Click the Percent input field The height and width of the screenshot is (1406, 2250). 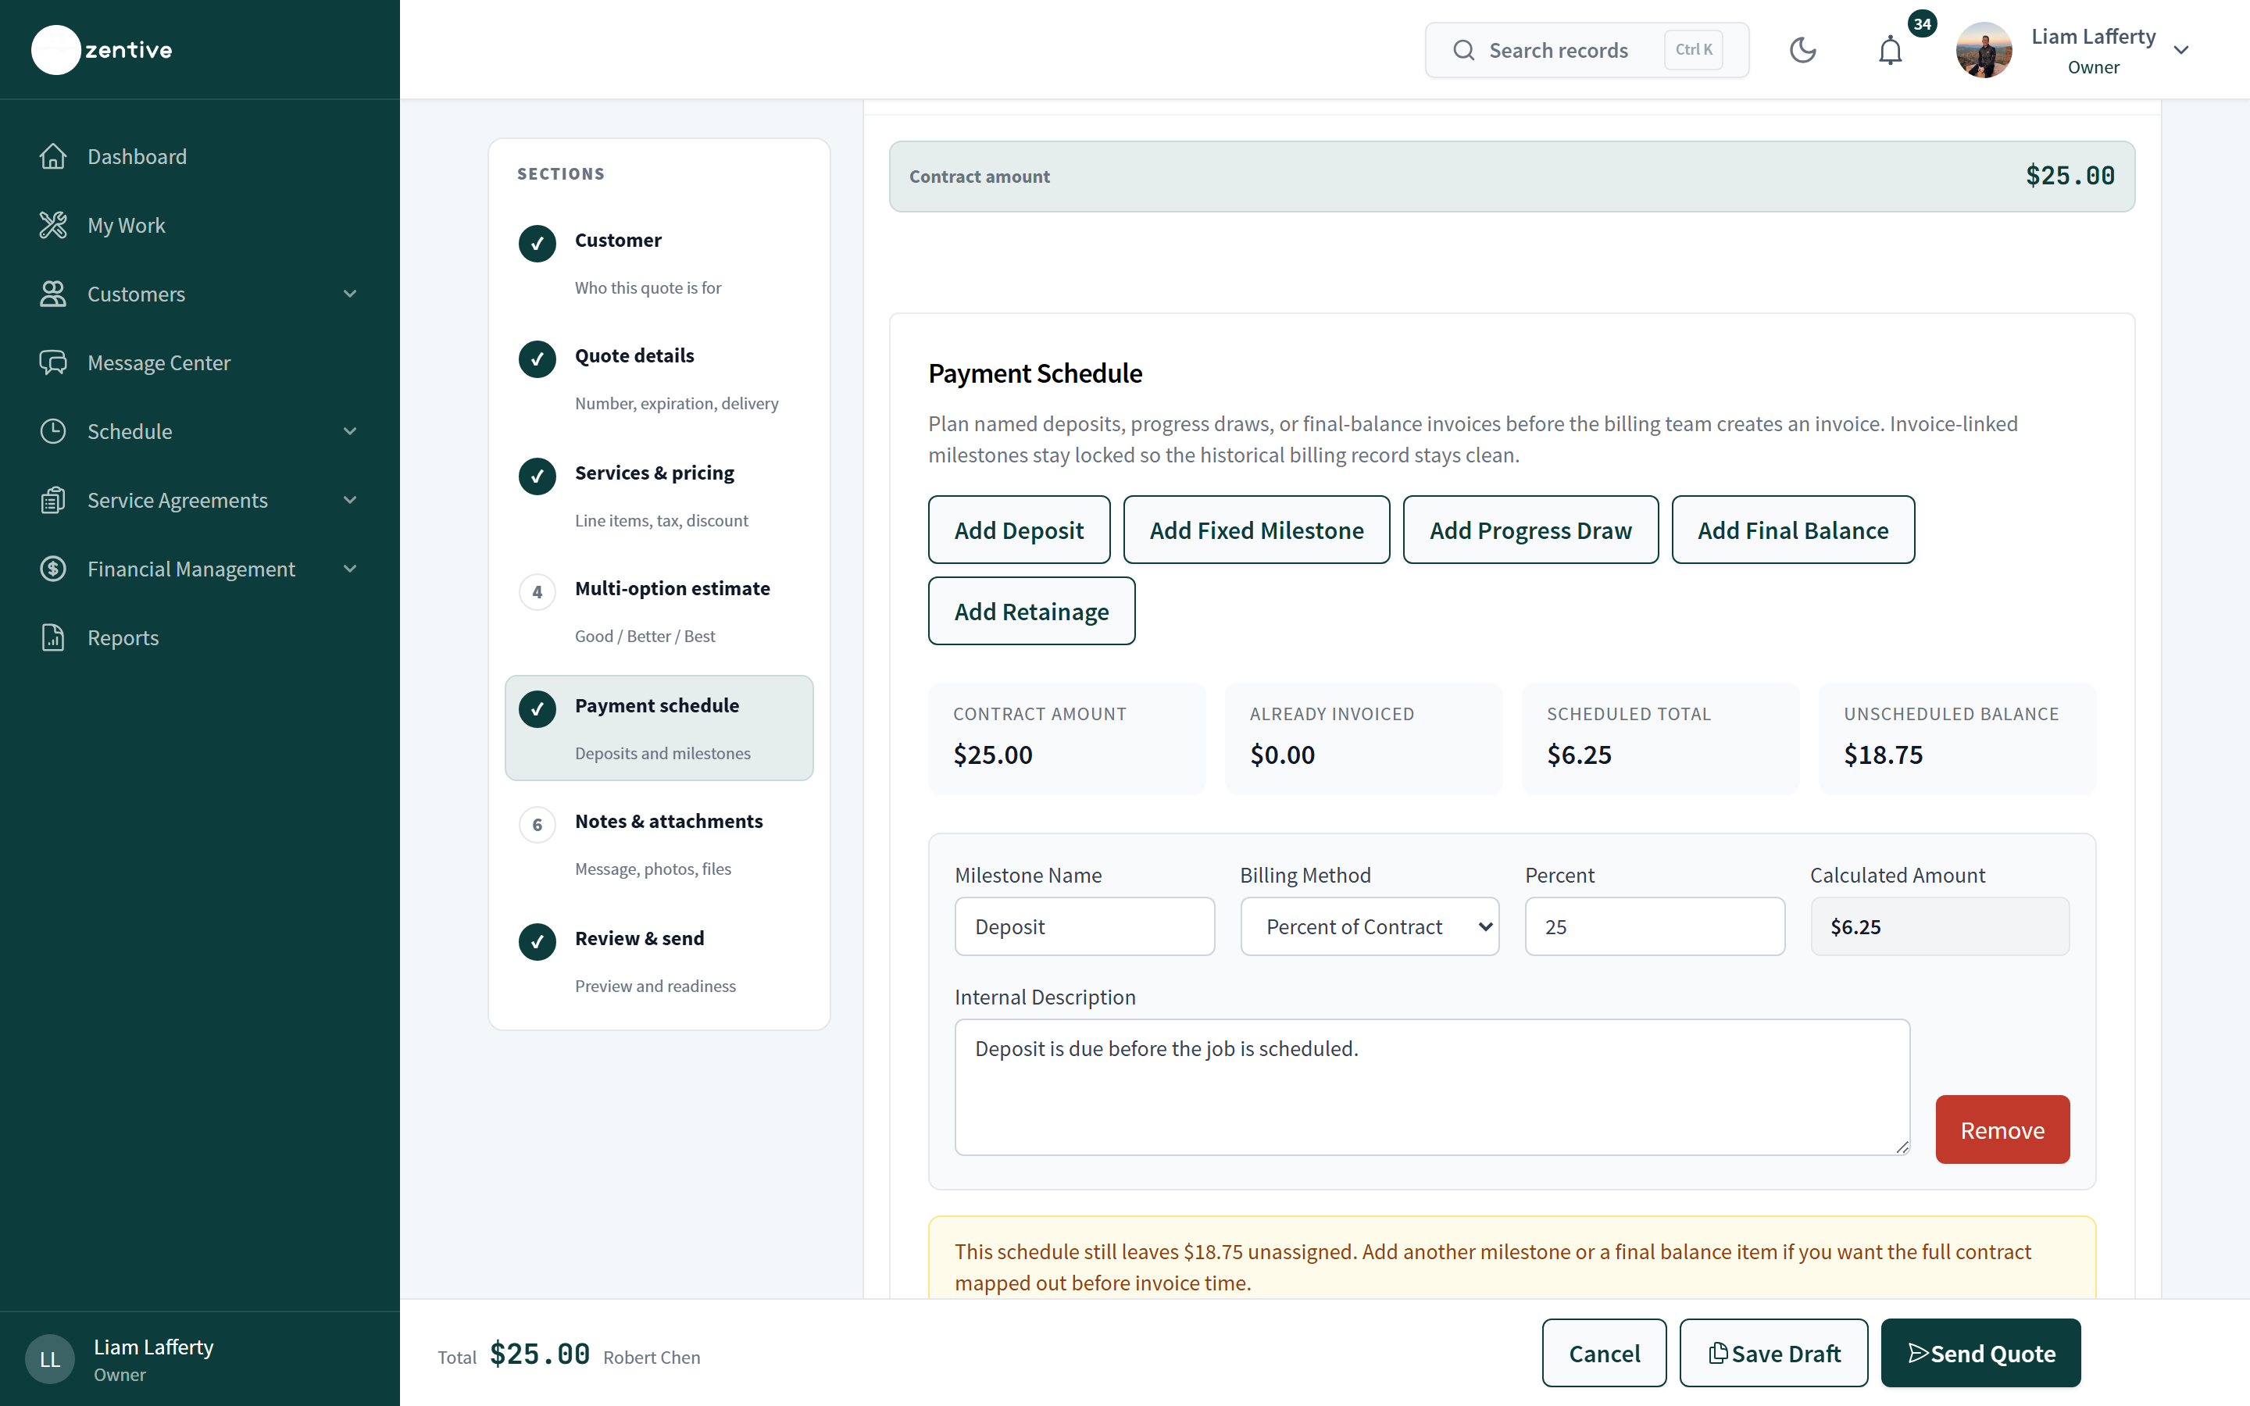coord(1655,926)
